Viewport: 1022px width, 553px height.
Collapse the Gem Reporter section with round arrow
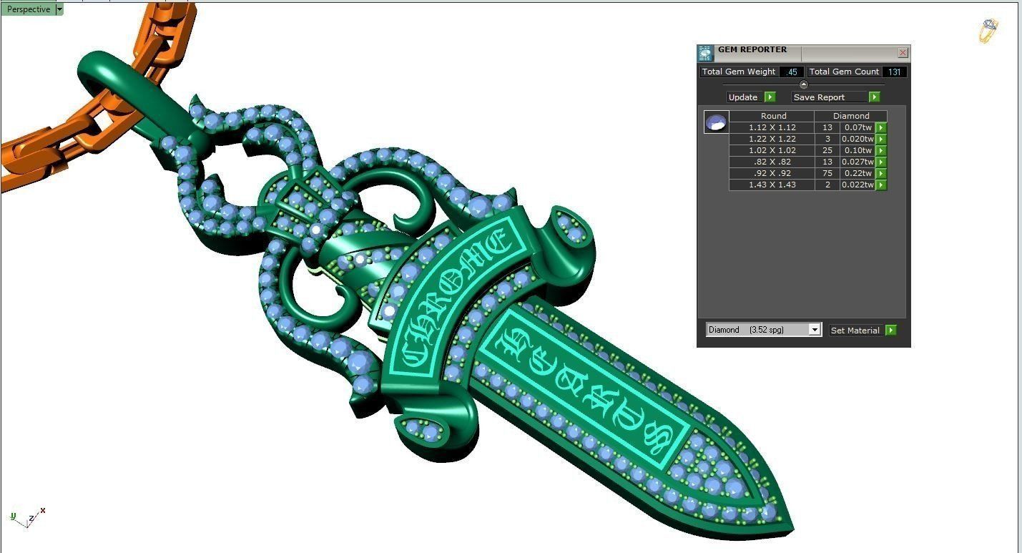click(803, 84)
